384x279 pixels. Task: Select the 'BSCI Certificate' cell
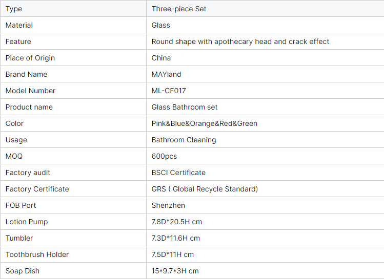(x=178, y=173)
